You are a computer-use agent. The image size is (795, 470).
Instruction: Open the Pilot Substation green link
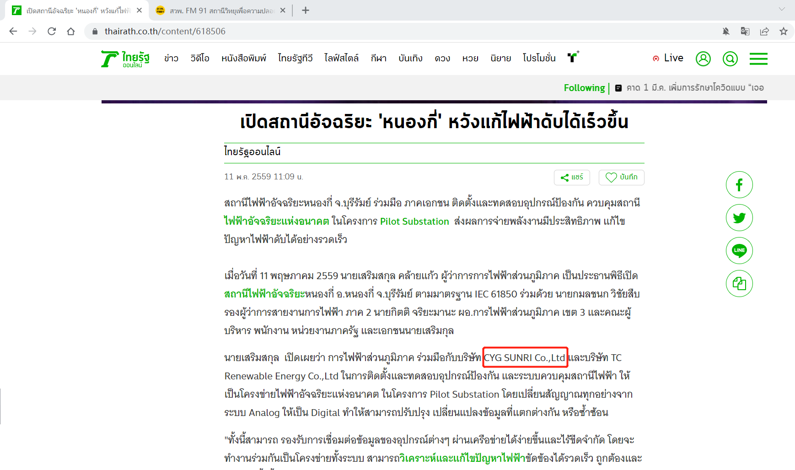pyautogui.click(x=414, y=221)
